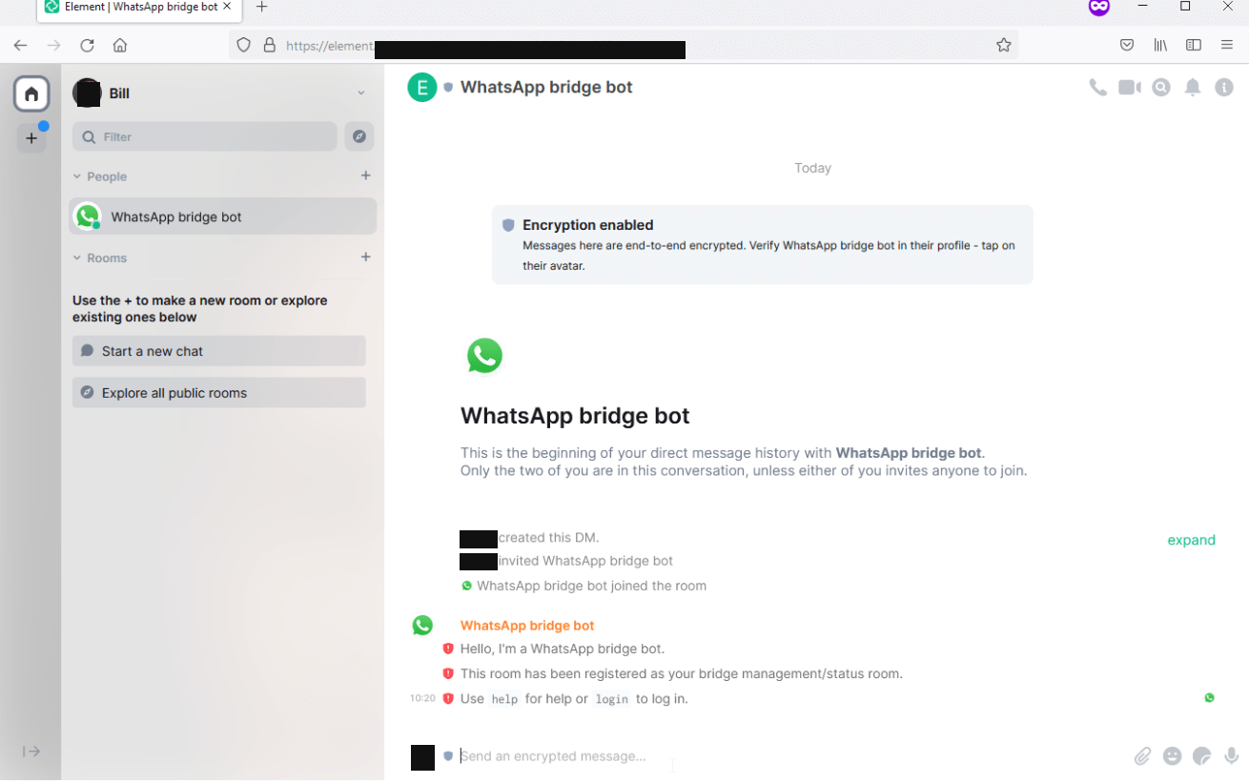Open Bill's user menu dropdown
Screen dimensions: 1249x784
tap(361, 93)
